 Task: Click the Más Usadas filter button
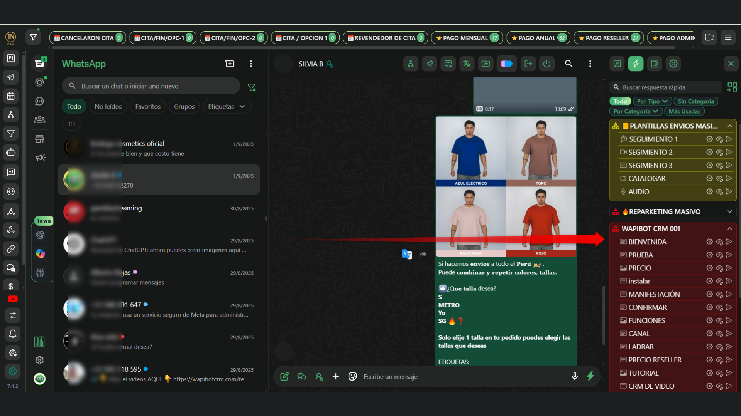(684, 111)
